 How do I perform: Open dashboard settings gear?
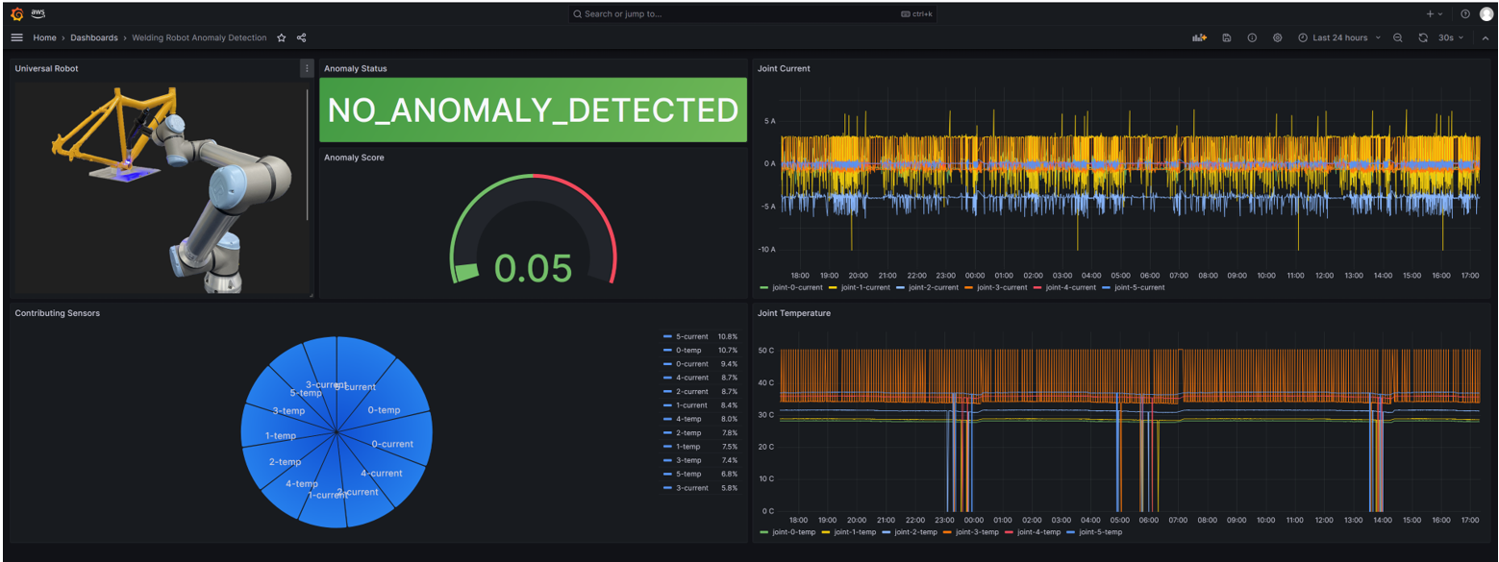[1277, 37]
